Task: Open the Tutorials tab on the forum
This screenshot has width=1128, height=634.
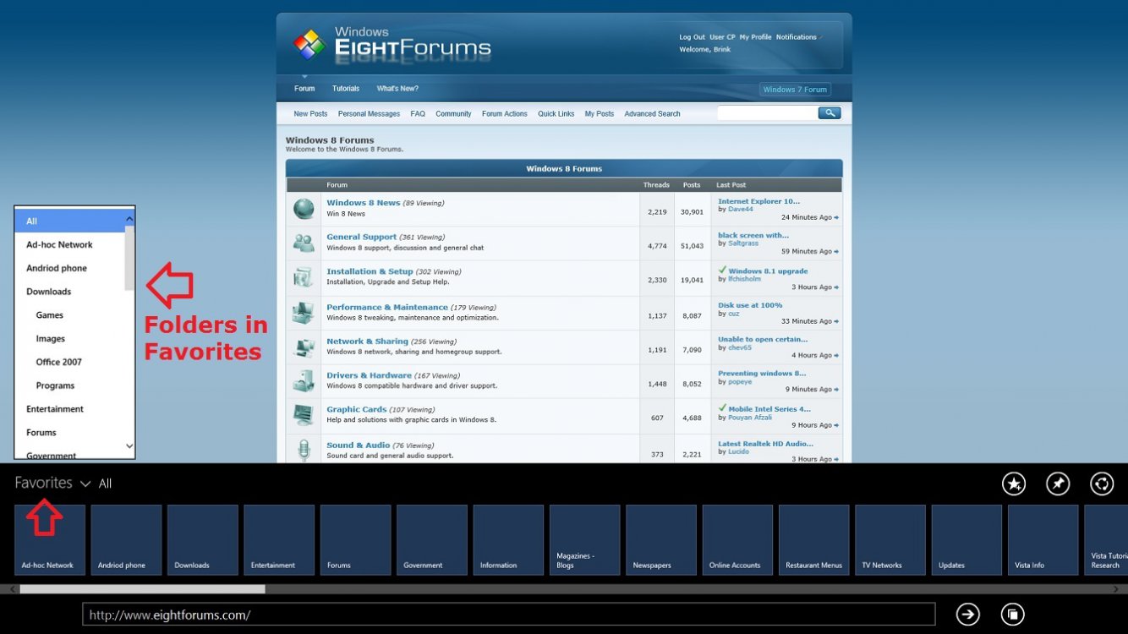Action: click(x=345, y=89)
